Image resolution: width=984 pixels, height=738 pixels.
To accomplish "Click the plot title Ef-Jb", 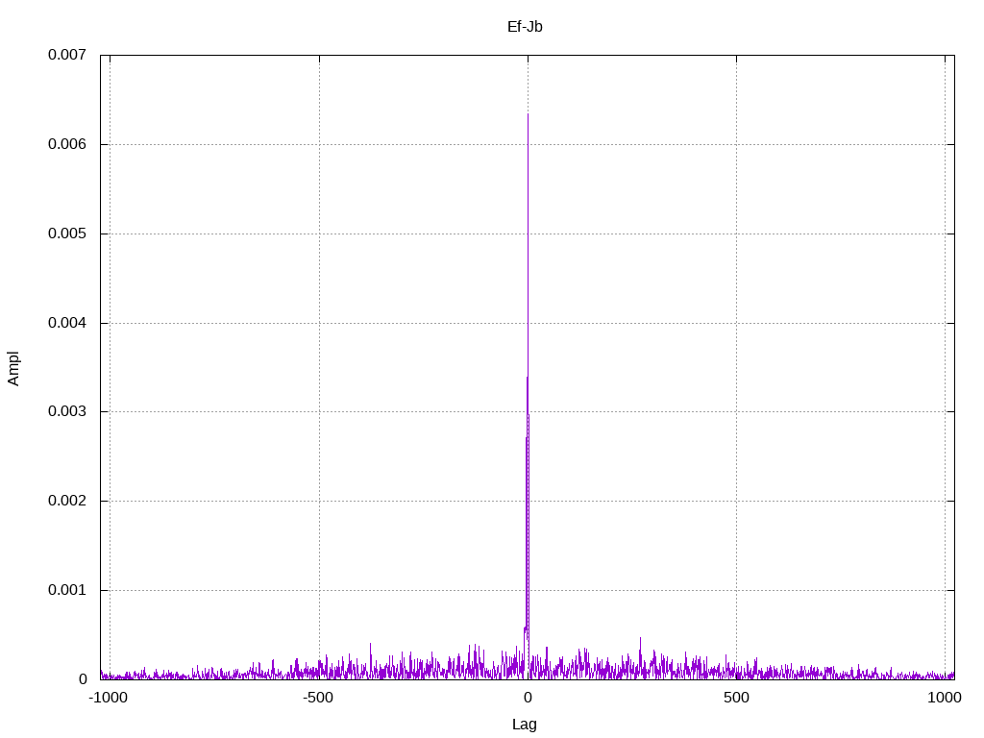I will click(x=525, y=27).
